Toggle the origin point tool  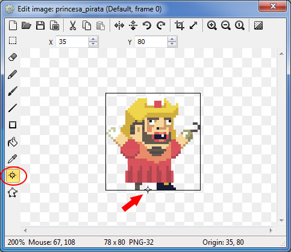click(13, 175)
